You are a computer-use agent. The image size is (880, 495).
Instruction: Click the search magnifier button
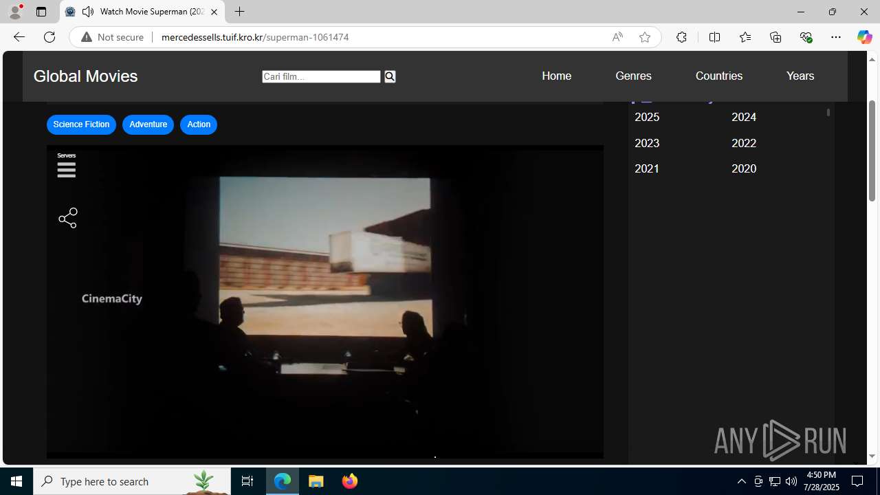390,76
